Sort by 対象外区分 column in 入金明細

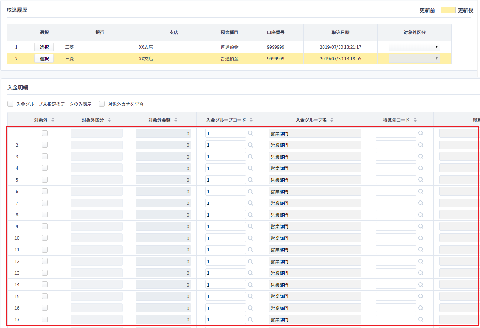pyautogui.click(x=109, y=120)
